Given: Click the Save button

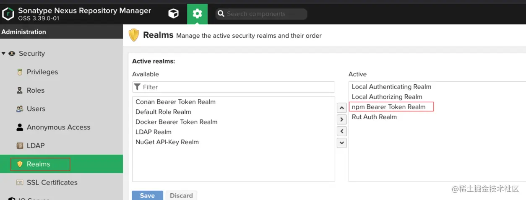Looking at the screenshot, I should click(x=147, y=195).
